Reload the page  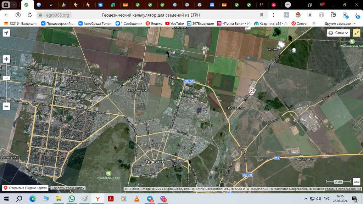(30, 15)
